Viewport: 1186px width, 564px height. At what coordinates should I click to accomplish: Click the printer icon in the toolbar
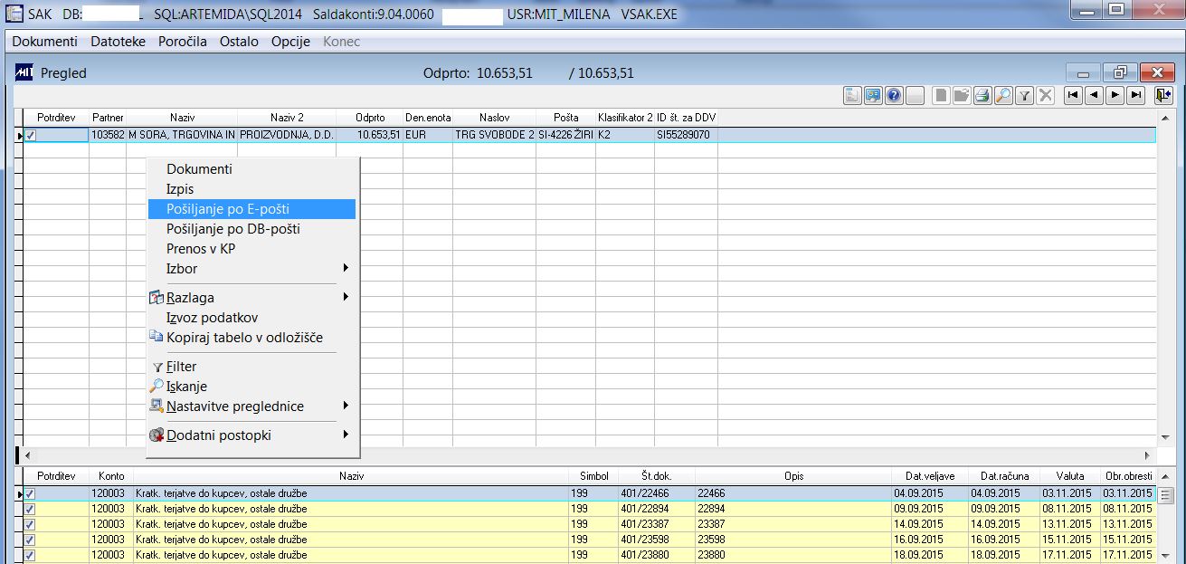tap(982, 95)
